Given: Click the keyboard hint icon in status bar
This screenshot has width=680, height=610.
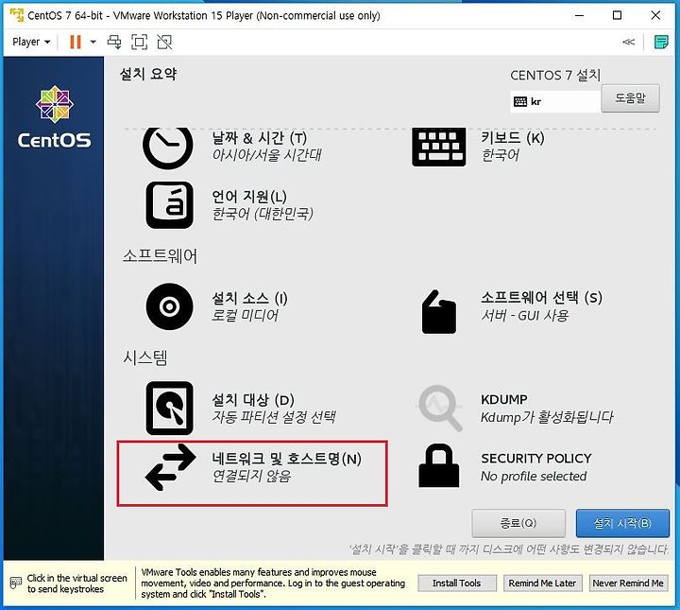Looking at the screenshot, I should [16, 584].
